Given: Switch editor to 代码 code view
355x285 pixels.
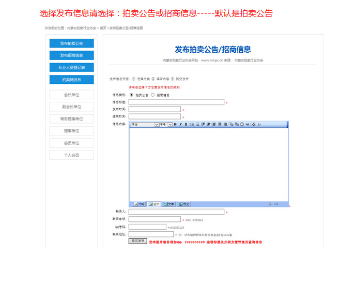Looking at the screenshot, I should [139, 204].
